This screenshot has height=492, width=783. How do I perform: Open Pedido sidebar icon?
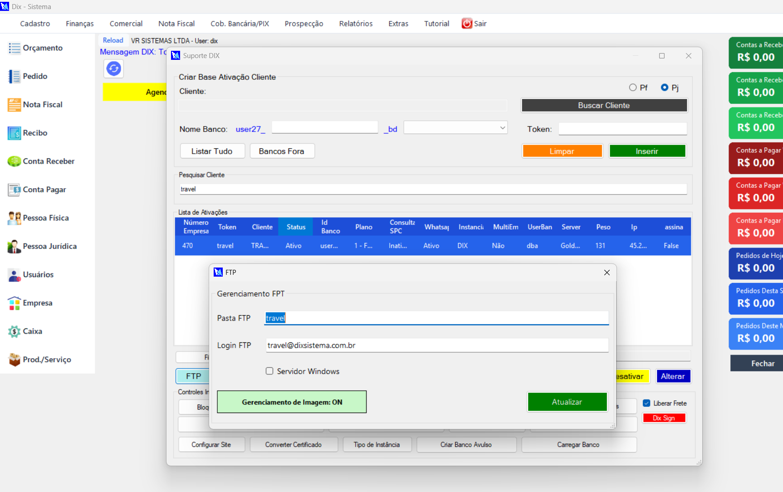(15, 76)
